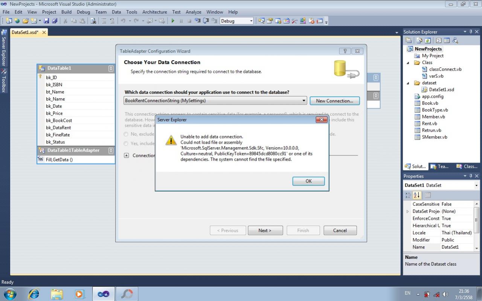Click the Paste toolbar icon
The width and height of the screenshot is (482, 301).
point(82,21)
